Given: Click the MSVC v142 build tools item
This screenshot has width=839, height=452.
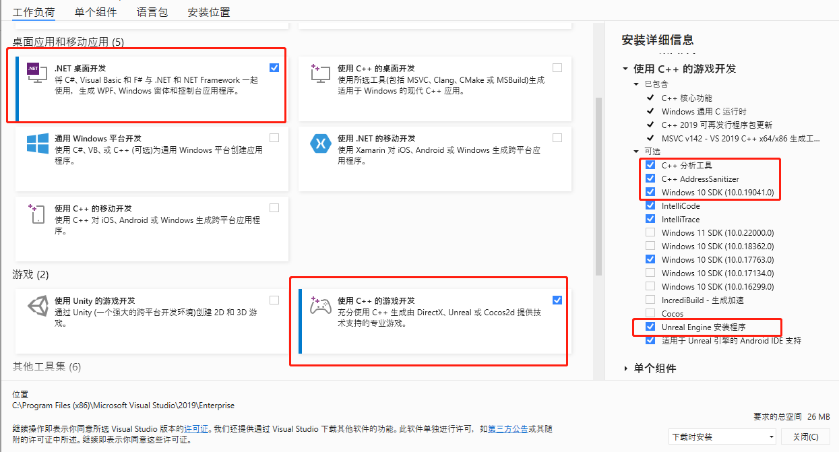Looking at the screenshot, I should [741, 138].
